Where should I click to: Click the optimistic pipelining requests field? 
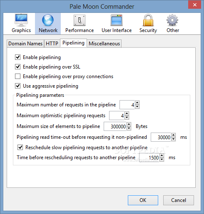pyautogui.click(x=117, y=116)
